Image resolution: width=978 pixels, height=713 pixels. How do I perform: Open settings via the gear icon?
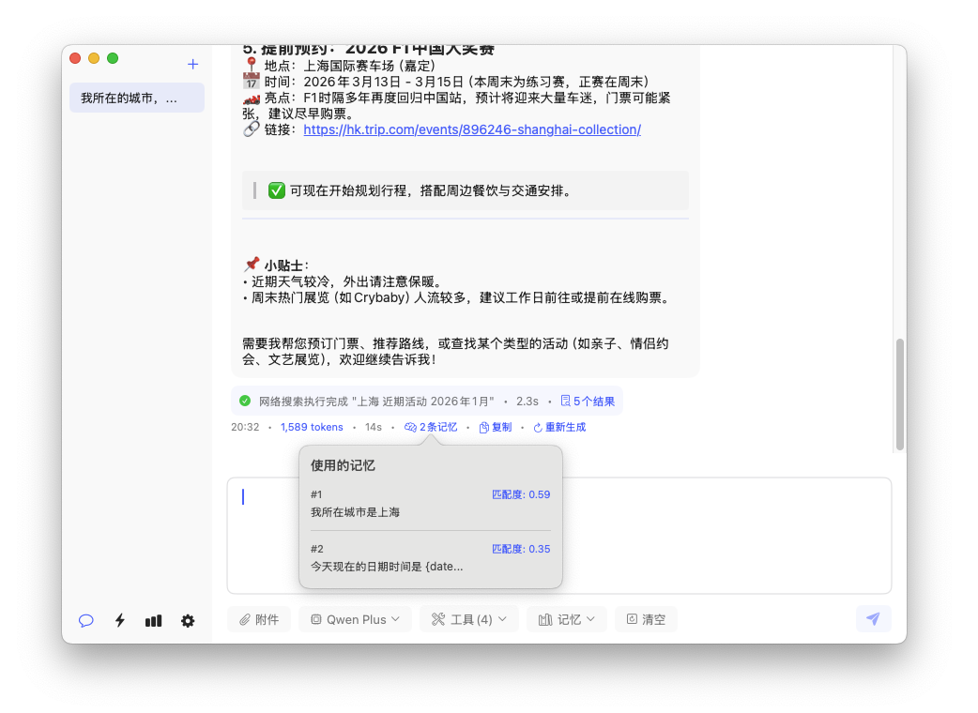tap(188, 620)
